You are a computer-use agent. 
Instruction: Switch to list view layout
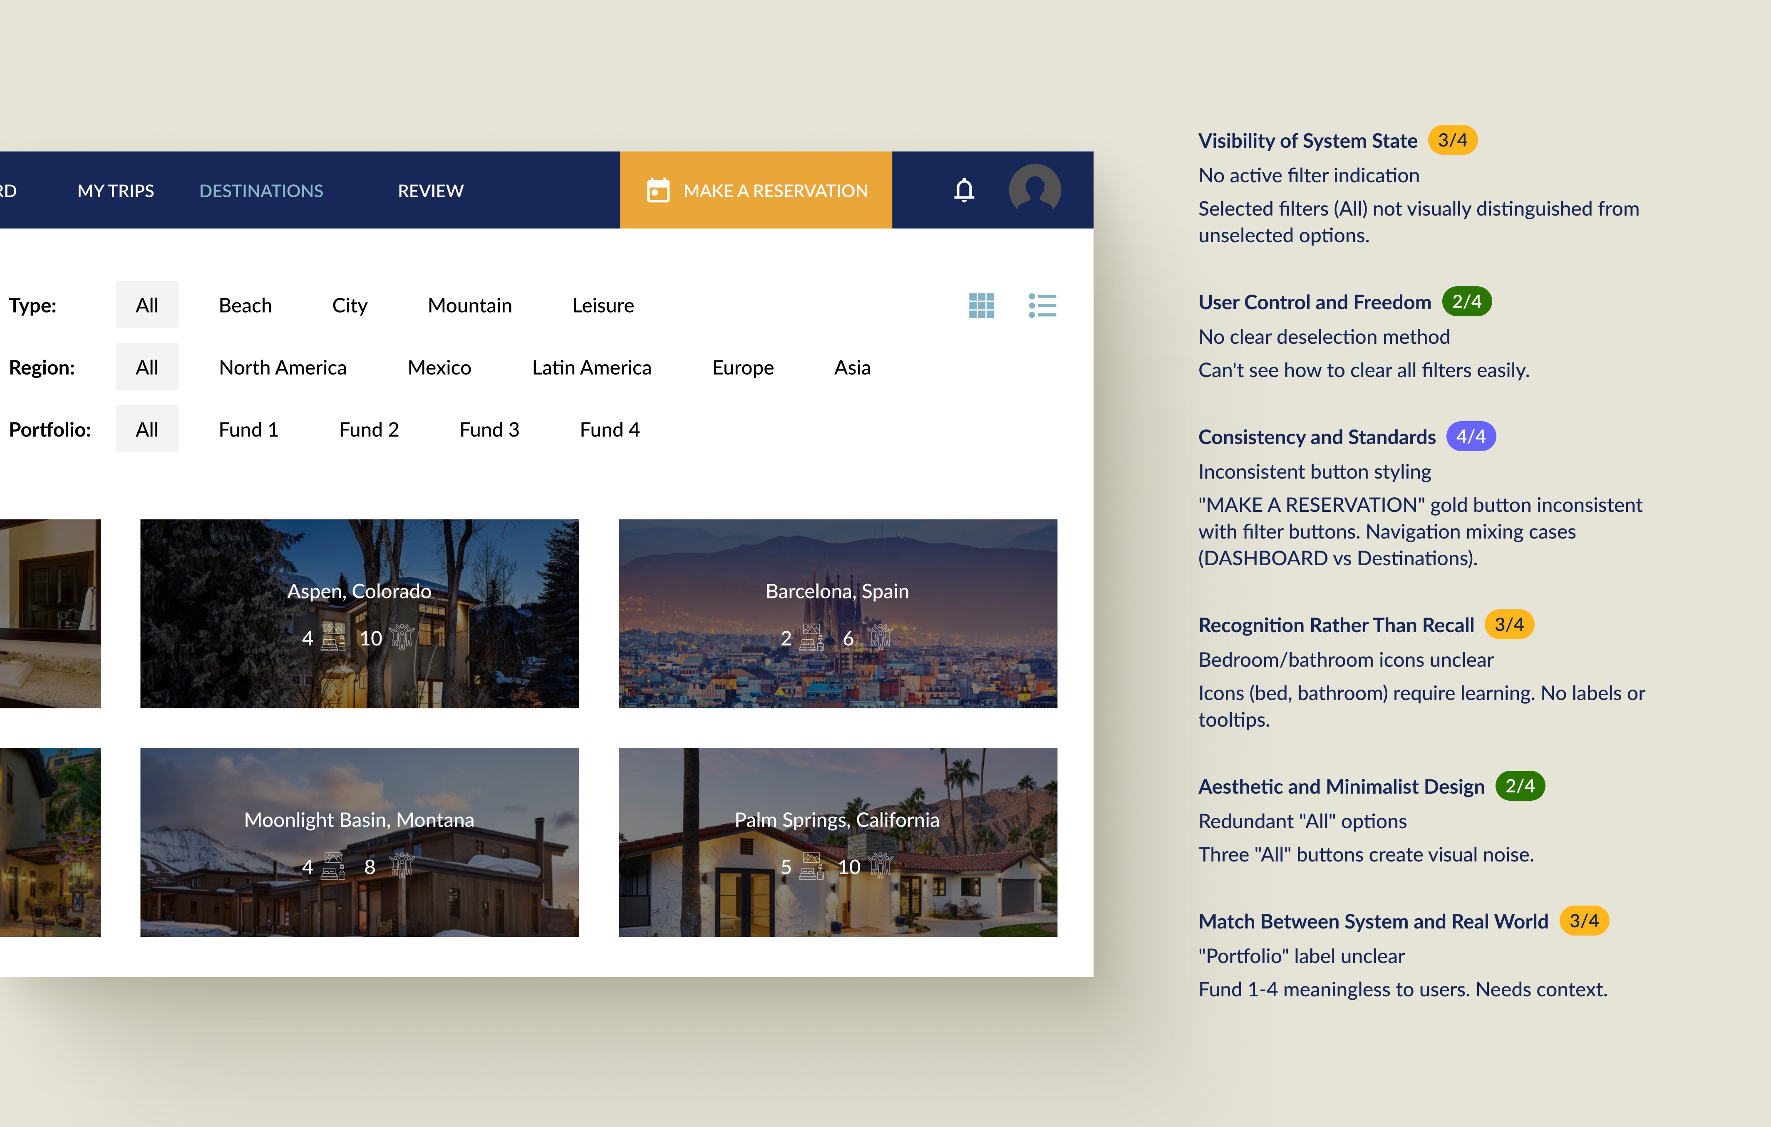click(x=1042, y=305)
